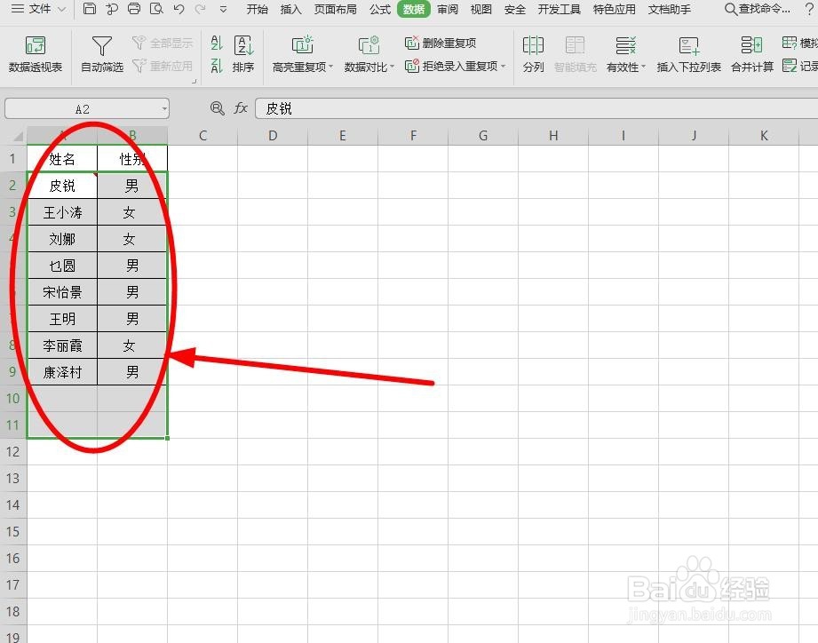Select column C header
This screenshot has height=643, width=818.
click(x=203, y=136)
